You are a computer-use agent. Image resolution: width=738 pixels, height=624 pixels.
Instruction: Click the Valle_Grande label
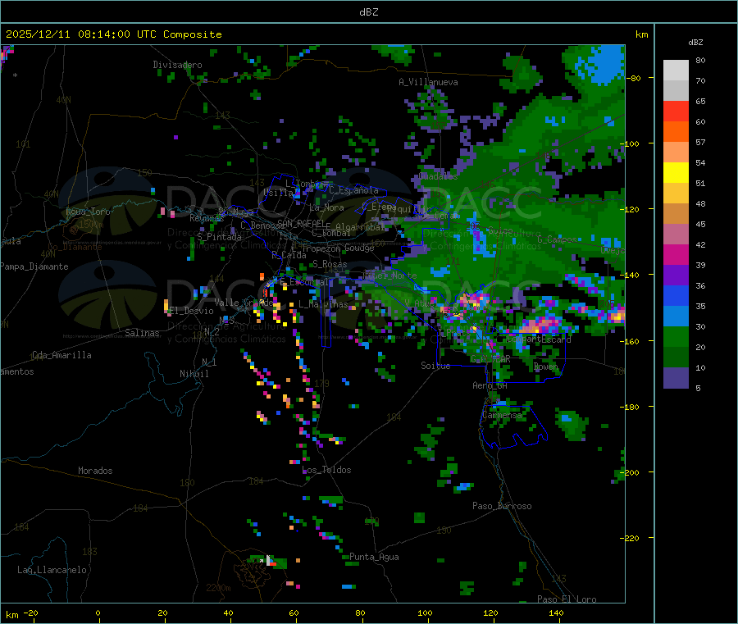(244, 303)
